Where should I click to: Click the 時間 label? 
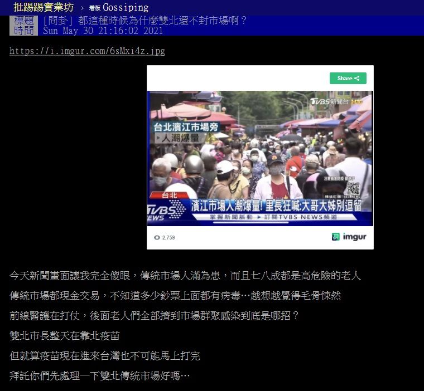click(x=24, y=31)
